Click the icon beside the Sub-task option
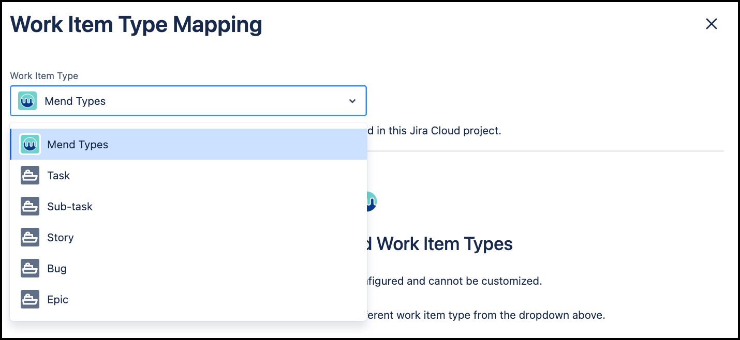 pyautogui.click(x=30, y=207)
